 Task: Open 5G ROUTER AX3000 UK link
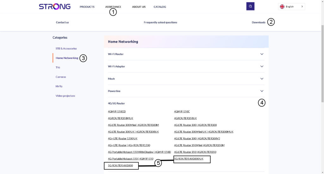coord(189,159)
